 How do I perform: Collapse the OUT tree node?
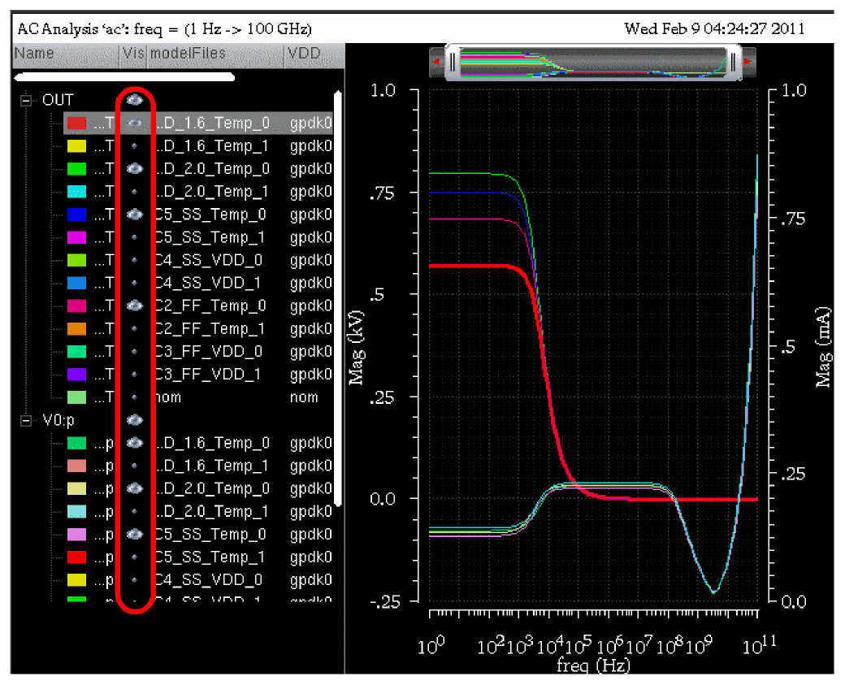point(26,101)
